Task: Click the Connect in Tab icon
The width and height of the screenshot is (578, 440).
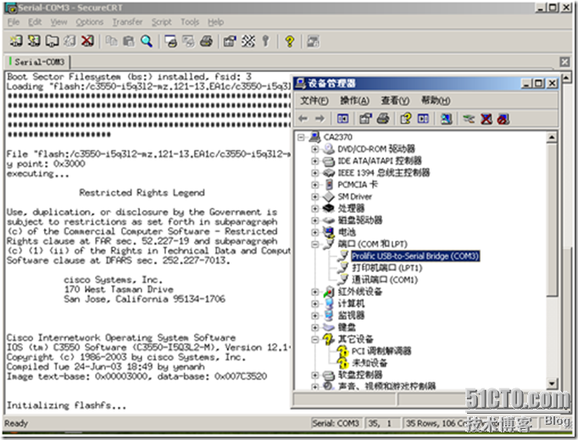Action: 52,41
